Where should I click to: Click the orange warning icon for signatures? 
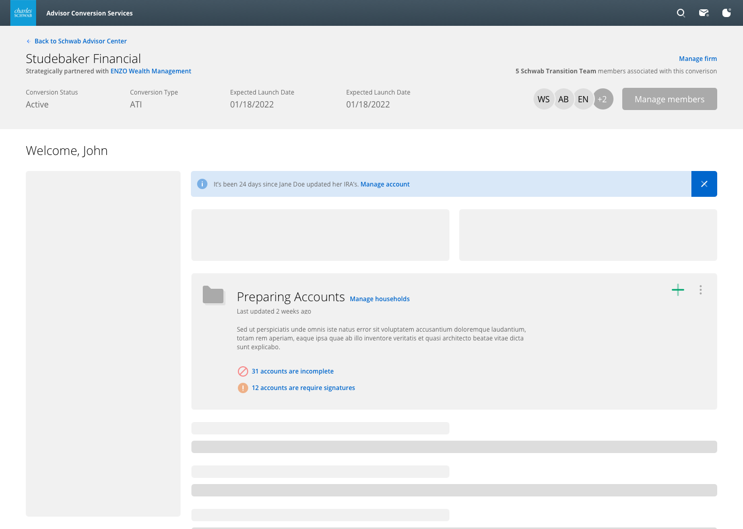(x=243, y=387)
